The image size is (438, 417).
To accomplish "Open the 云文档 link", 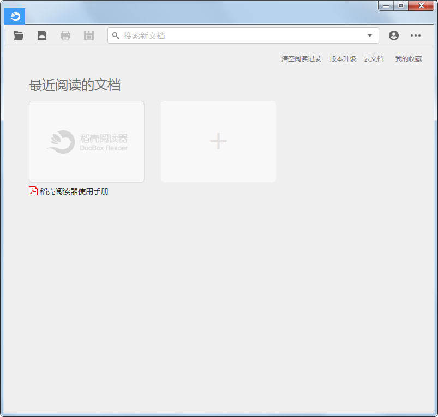I will 374,59.
